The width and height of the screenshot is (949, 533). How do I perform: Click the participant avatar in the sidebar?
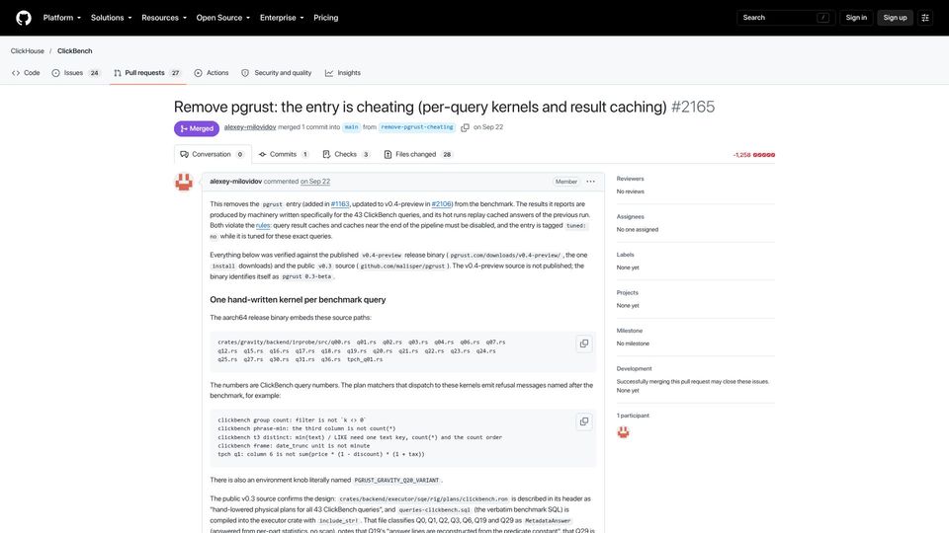pos(624,432)
